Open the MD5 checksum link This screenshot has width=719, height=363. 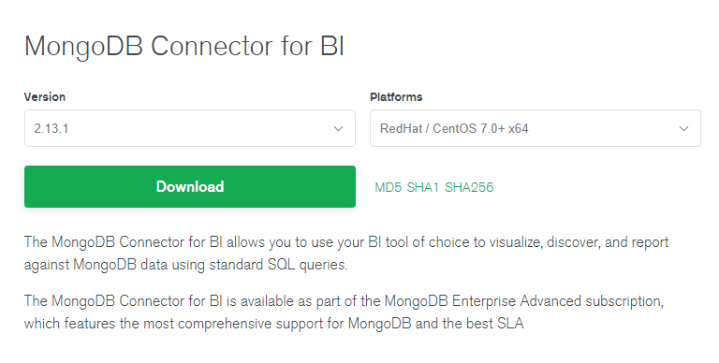[388, 187]
